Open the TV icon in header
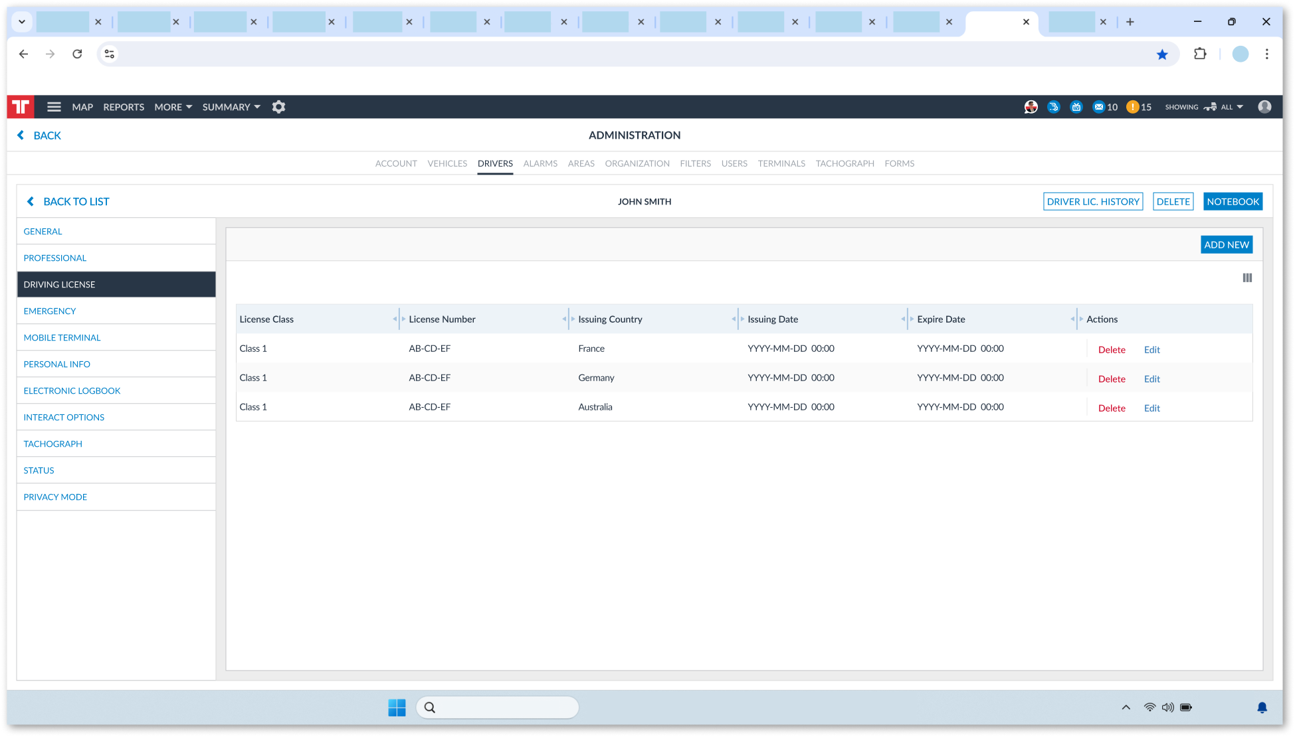 tap(1076, 107)
